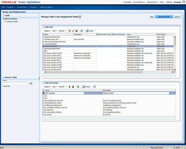Open help icon in Rule Set Groups toolbar
Screen dimensions: 186x149
point(94,87)
